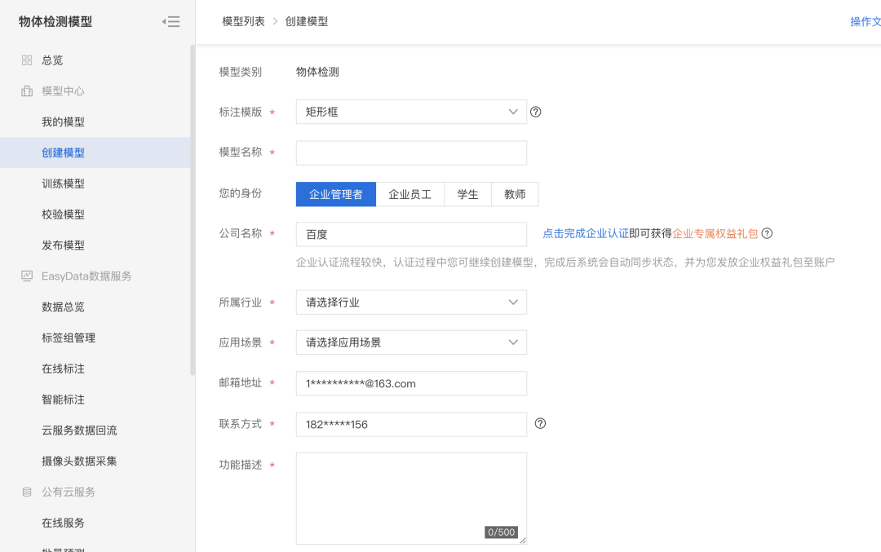Open help tooltip beside 联系方式 field
881x552 pixels.
tap(540, 424)
